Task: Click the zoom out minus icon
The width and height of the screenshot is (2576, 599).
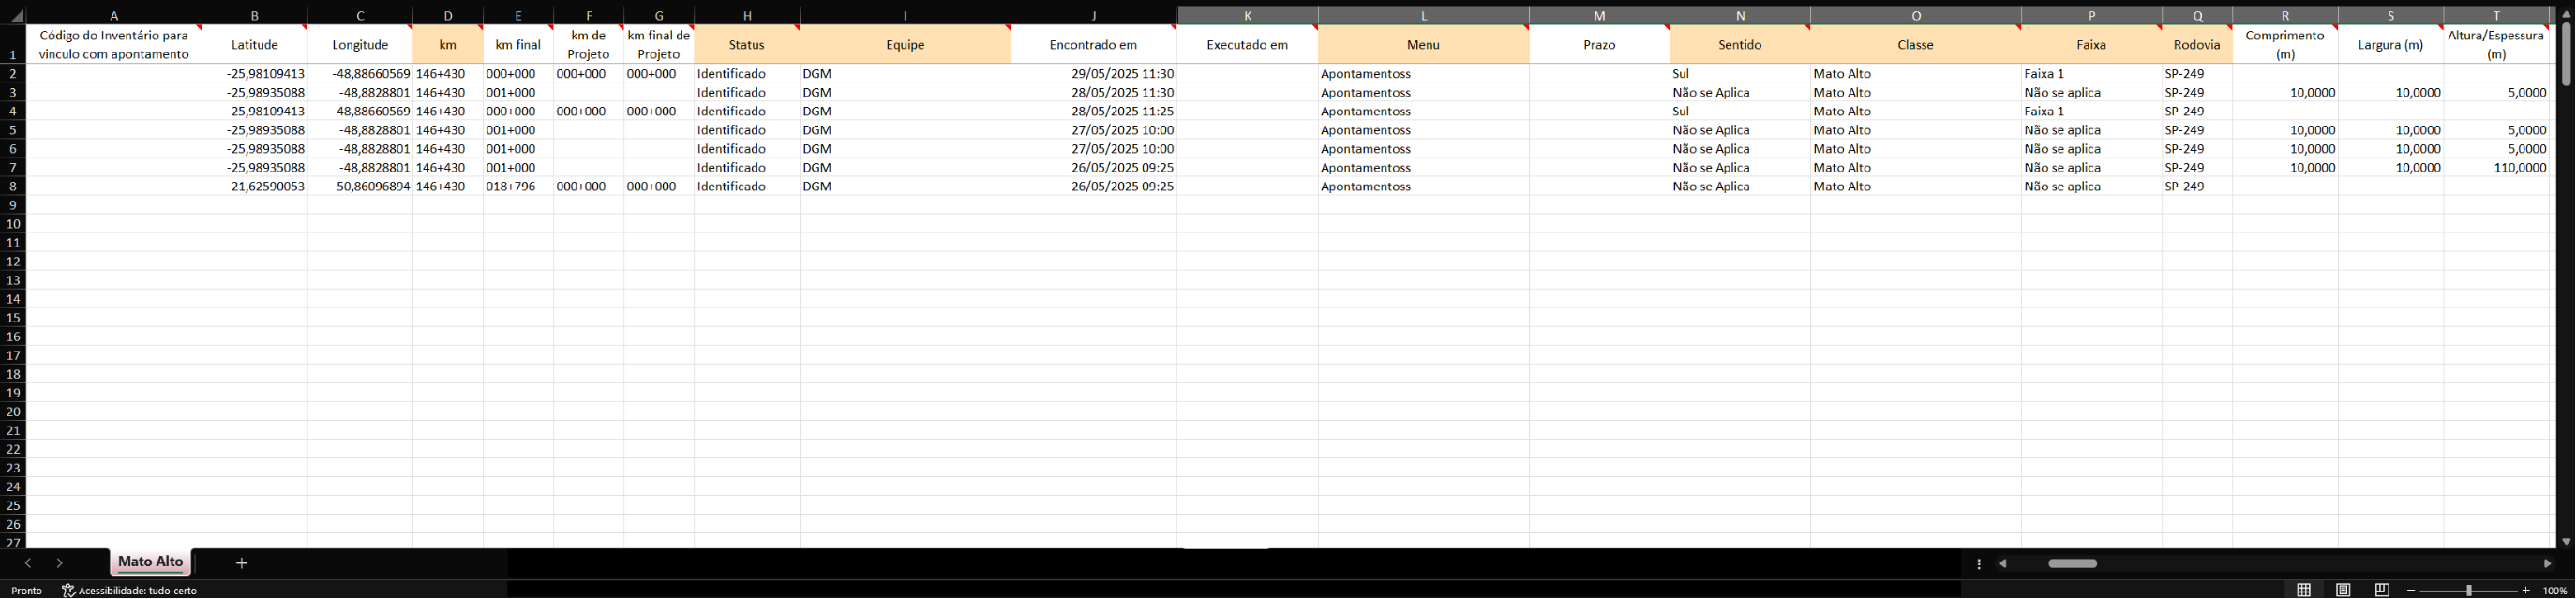Action: [2411, 590]
